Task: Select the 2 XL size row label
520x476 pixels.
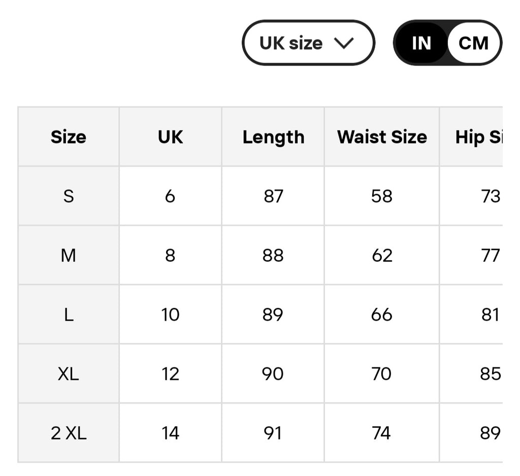Action: tap(69, 433)
